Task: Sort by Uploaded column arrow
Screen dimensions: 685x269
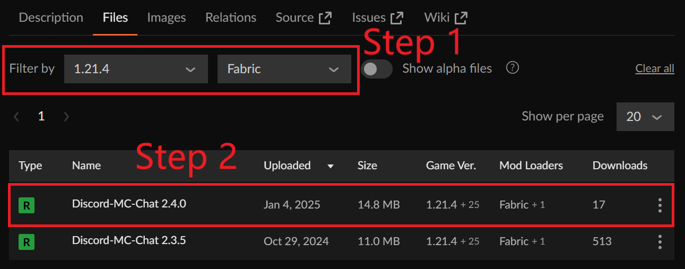Action: tap(330, 166)
